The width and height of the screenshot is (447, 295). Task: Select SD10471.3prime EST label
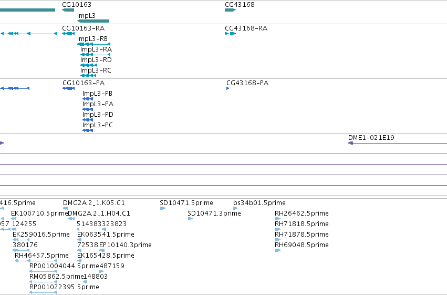(214, 213)
